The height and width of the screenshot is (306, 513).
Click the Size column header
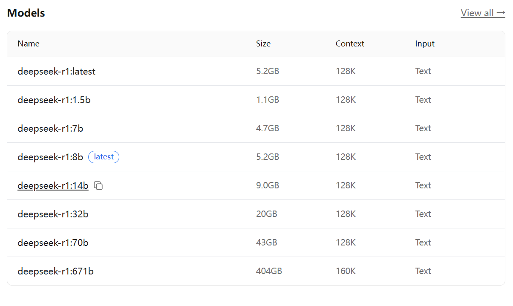[x=263, y=43]
